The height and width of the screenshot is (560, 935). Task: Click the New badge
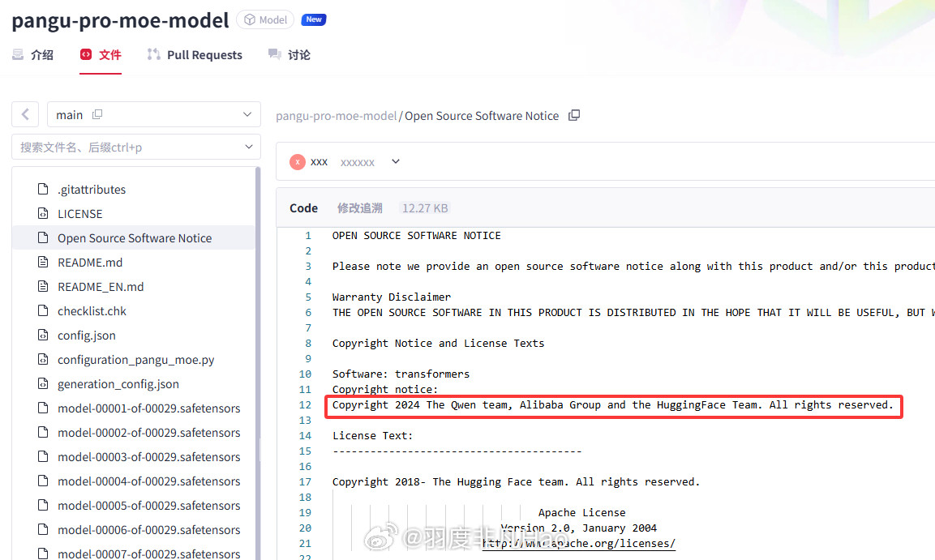pyautogui.click(x=314, y=19)
